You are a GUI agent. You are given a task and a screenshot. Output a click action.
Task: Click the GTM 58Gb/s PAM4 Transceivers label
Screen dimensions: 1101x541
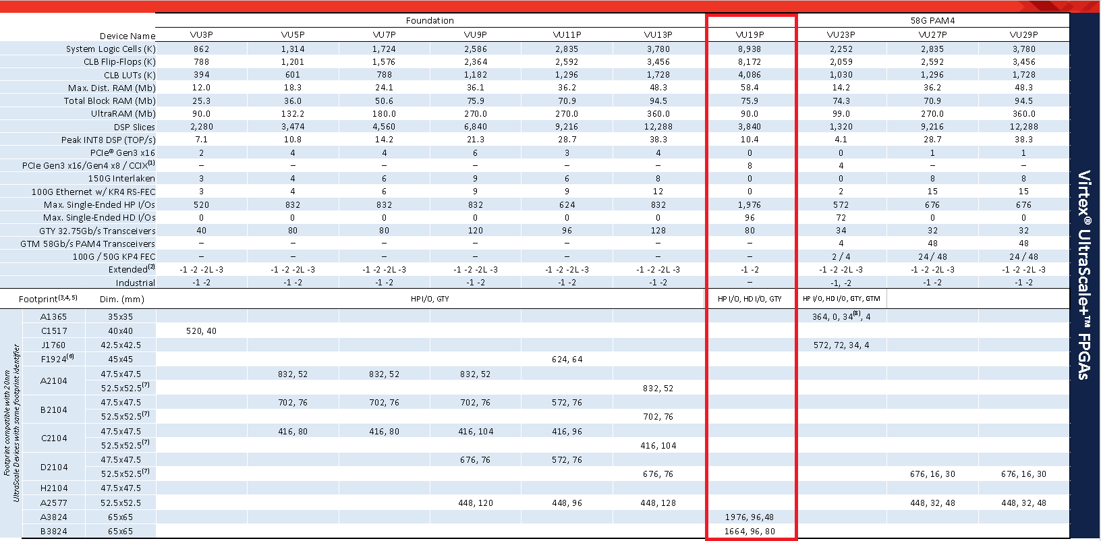(88, 244)
